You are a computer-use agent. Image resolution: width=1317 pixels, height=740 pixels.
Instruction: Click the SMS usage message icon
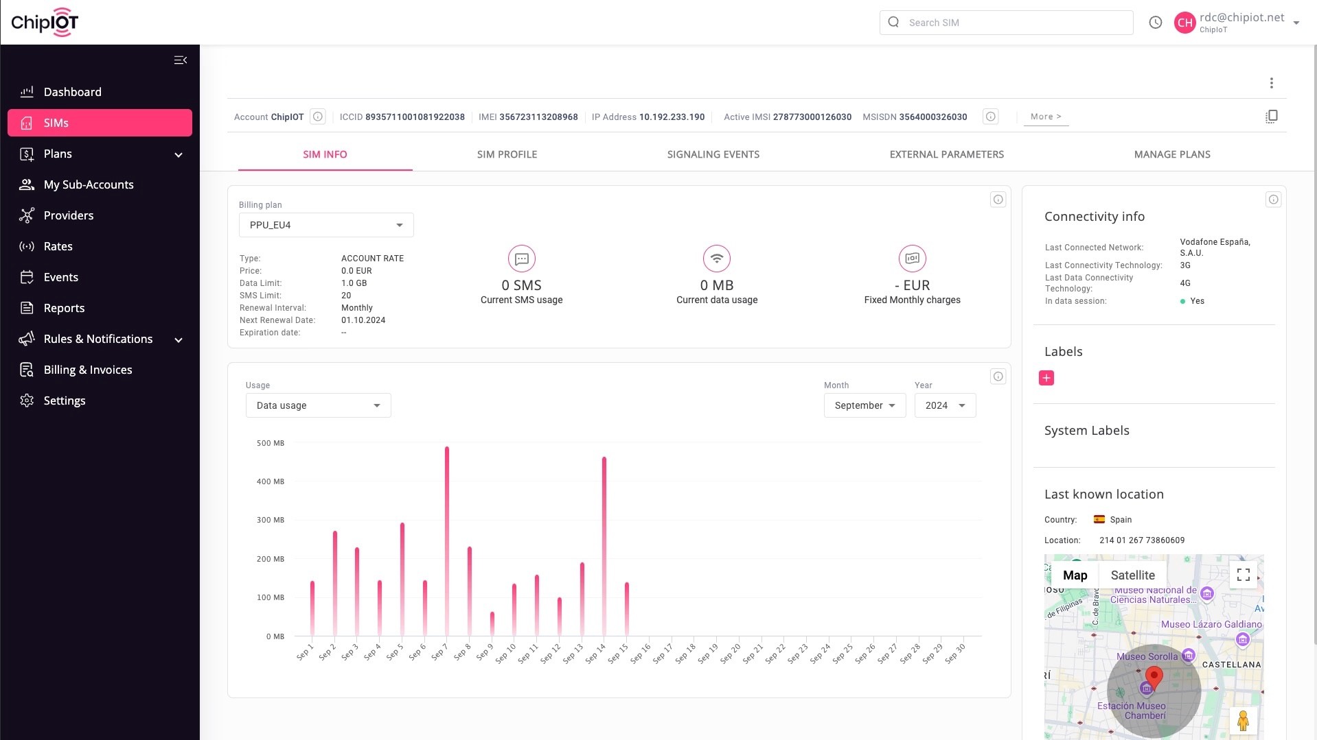pos(522,259)
